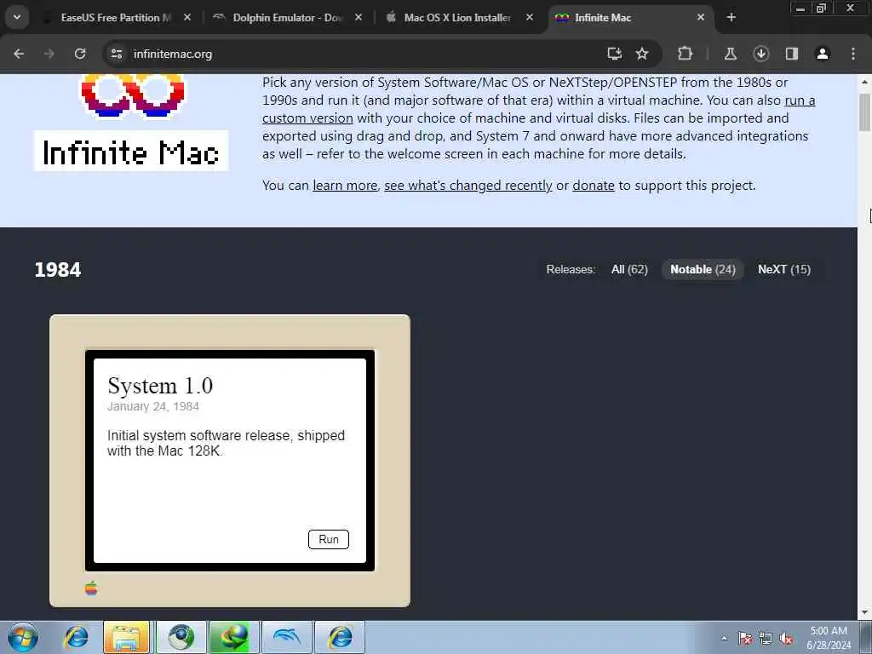
Task: Switch to Mac OS X Lion Installer tab
Action: click(457, 18)
